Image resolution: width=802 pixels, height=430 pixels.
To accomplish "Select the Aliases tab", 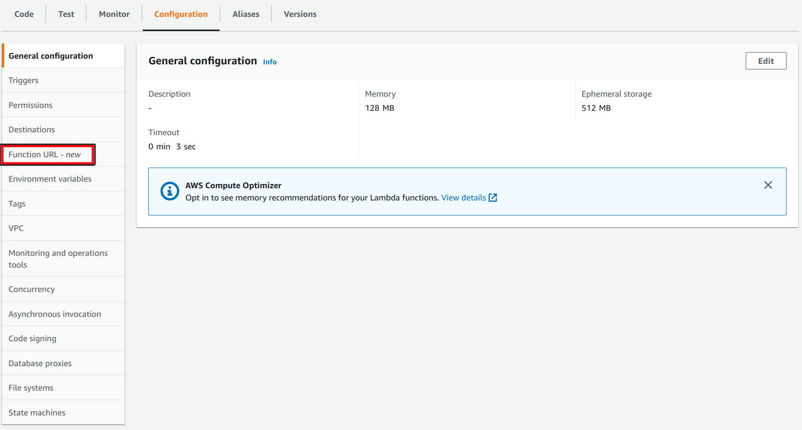I will point(245,14).
